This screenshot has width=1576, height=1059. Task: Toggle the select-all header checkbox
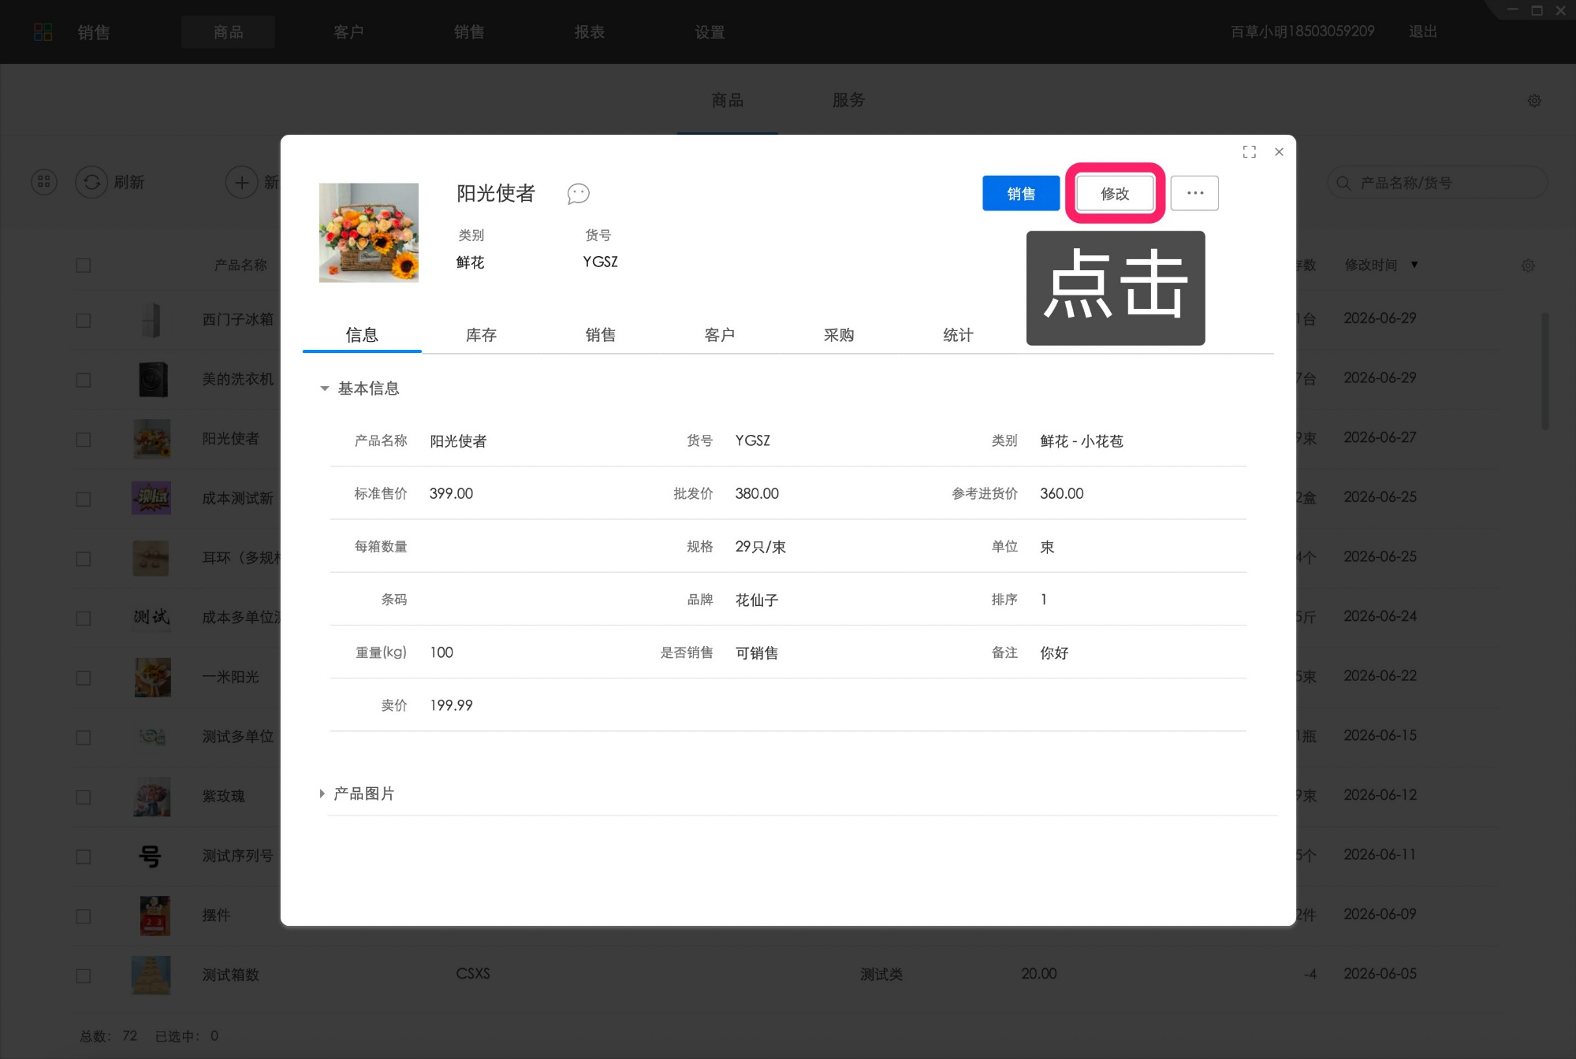(x=84, y=266)
